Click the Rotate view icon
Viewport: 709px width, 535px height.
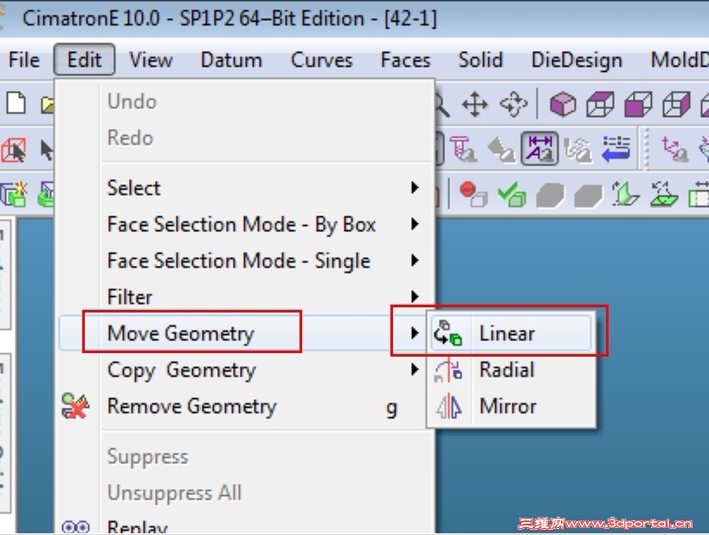(x=513, y=104)
